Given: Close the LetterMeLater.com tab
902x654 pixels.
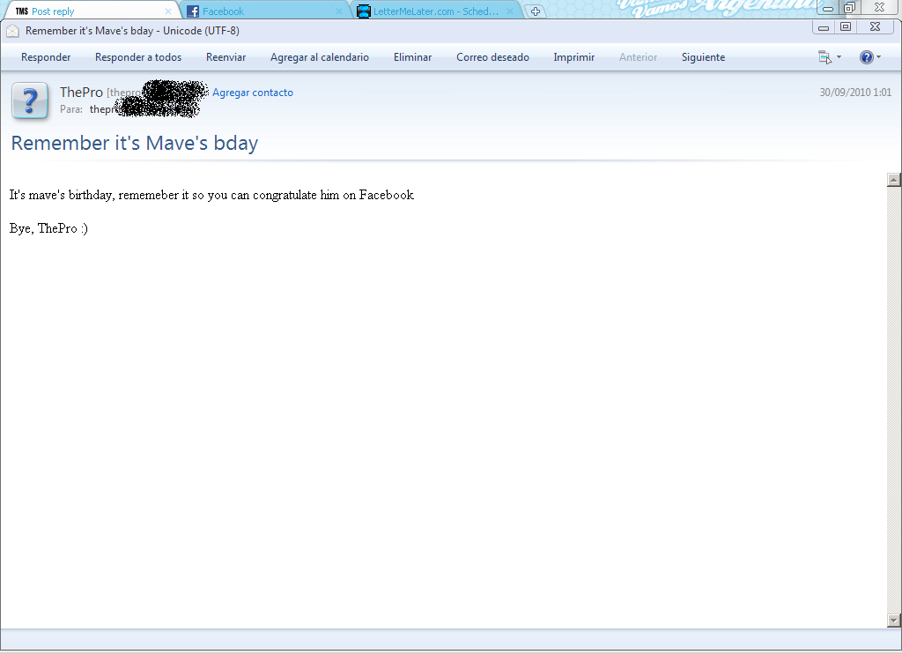Looking at the screenshot, I should (510, 11).
